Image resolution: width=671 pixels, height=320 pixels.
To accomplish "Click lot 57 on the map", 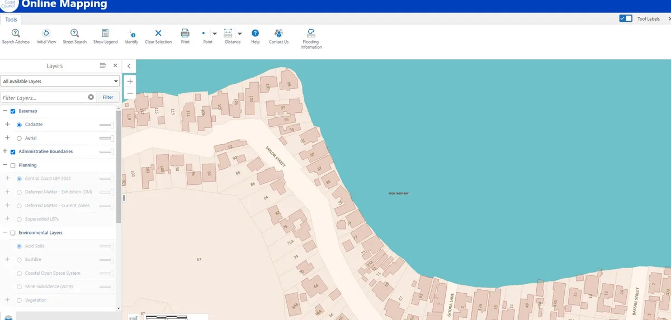I will pyautogui.click(x=199, y=260).
